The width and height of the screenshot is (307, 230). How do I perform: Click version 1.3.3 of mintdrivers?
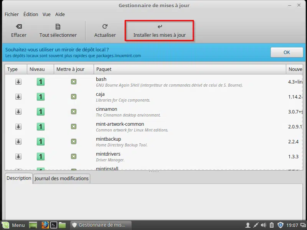[x=293, y=156]
